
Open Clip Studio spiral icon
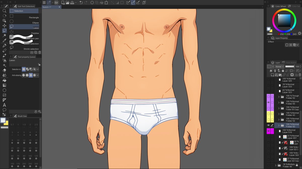tap(56, 3)
